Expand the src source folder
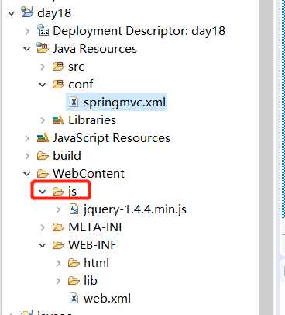285x315 pixels. tap(43, 67)
